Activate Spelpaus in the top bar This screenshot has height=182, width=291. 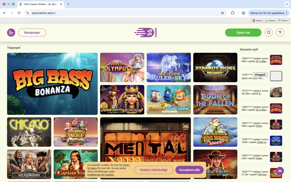[x=257, y=20]
